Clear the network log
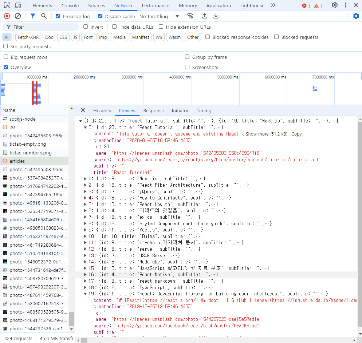 (x=18, y=16)
